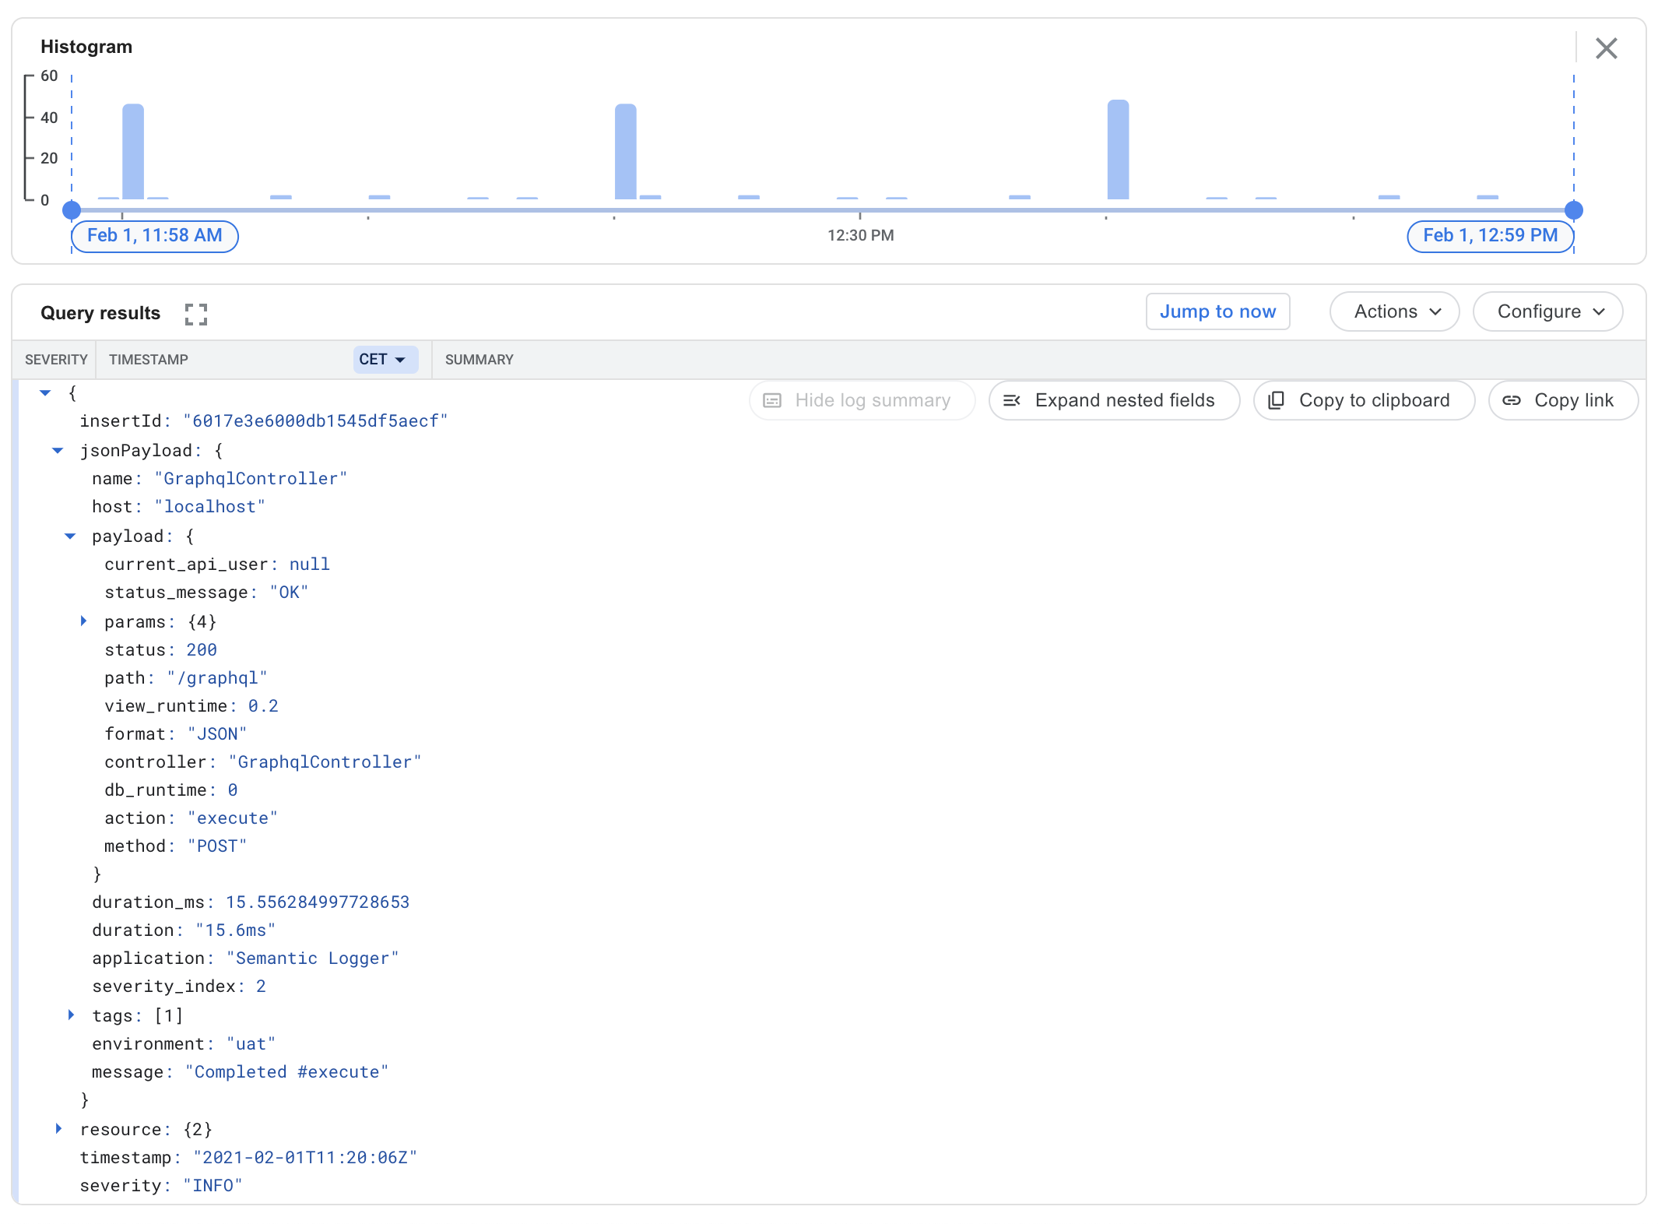Click the Hide log summary icon
This screenshot has height=1224, width=1658.
(x=772, y=400)
